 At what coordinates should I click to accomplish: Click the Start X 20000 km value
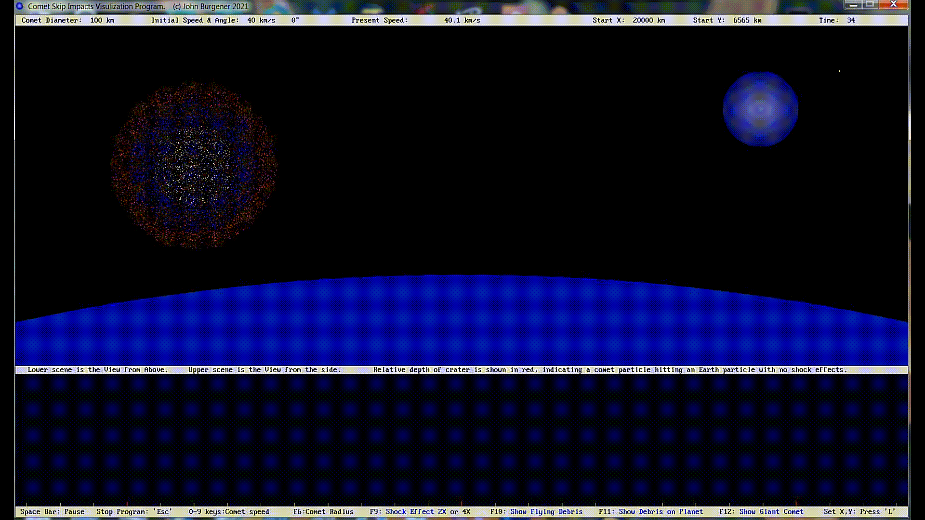click(x=648, y=20)
